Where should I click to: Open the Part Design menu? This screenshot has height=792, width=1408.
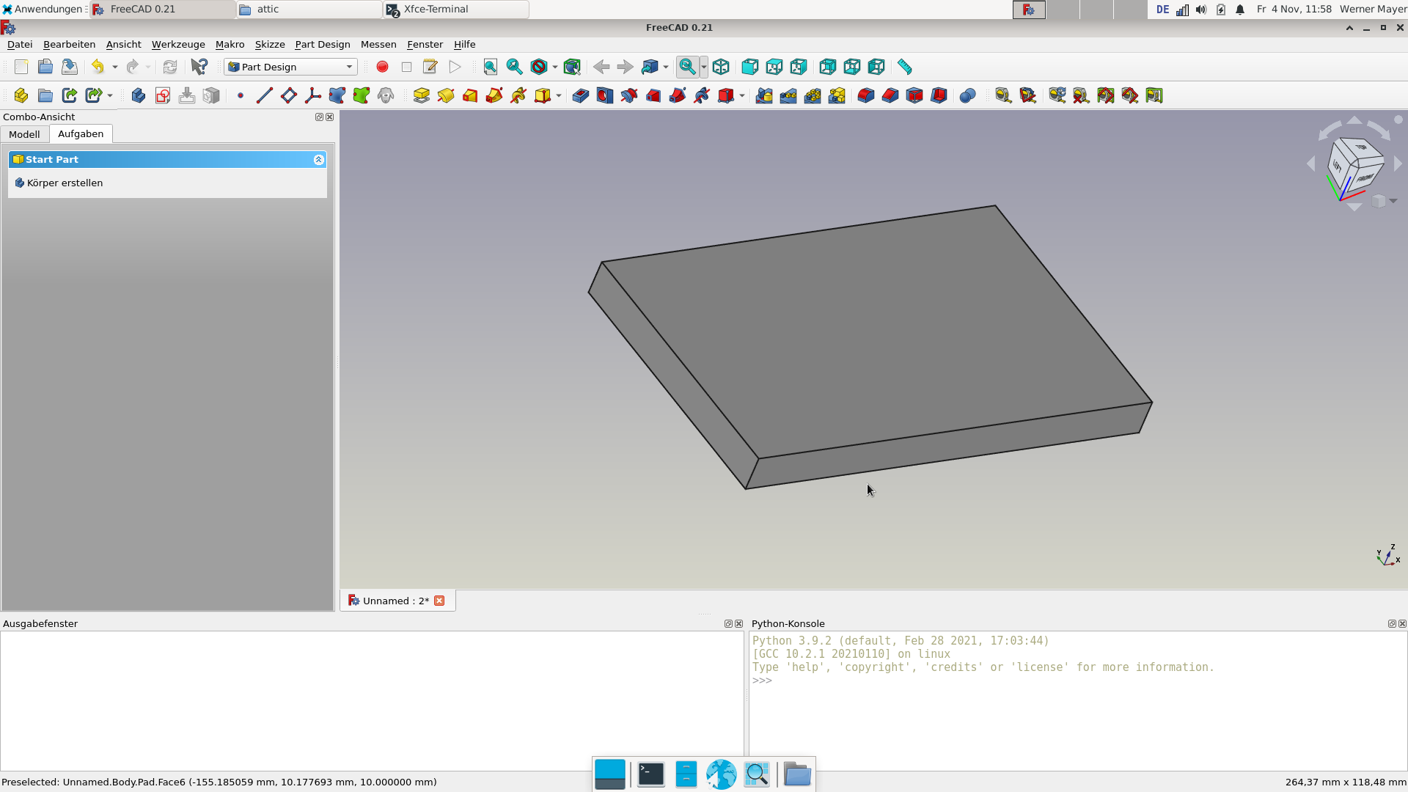click(x=322, y=44)
